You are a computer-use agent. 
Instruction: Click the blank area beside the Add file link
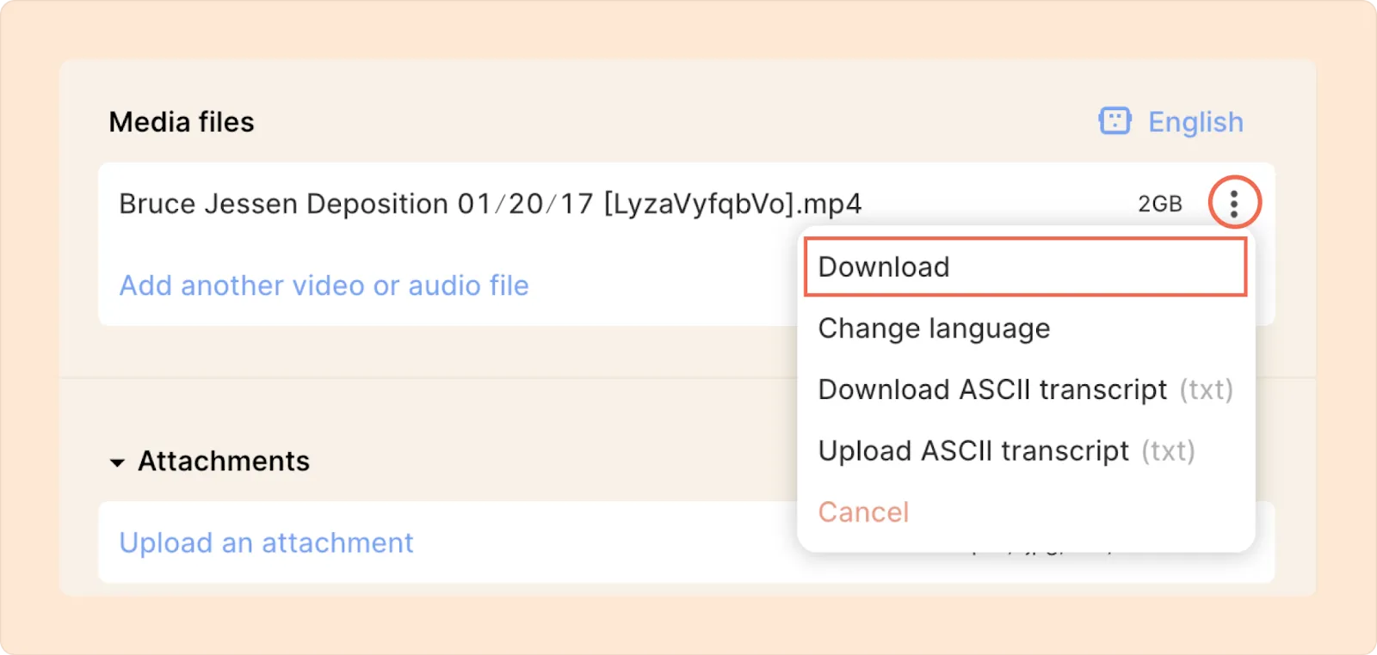(663, 285)
